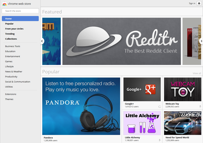
Task: Click the lightning icon on Webcam Toy card
Action: pos(200,107)
